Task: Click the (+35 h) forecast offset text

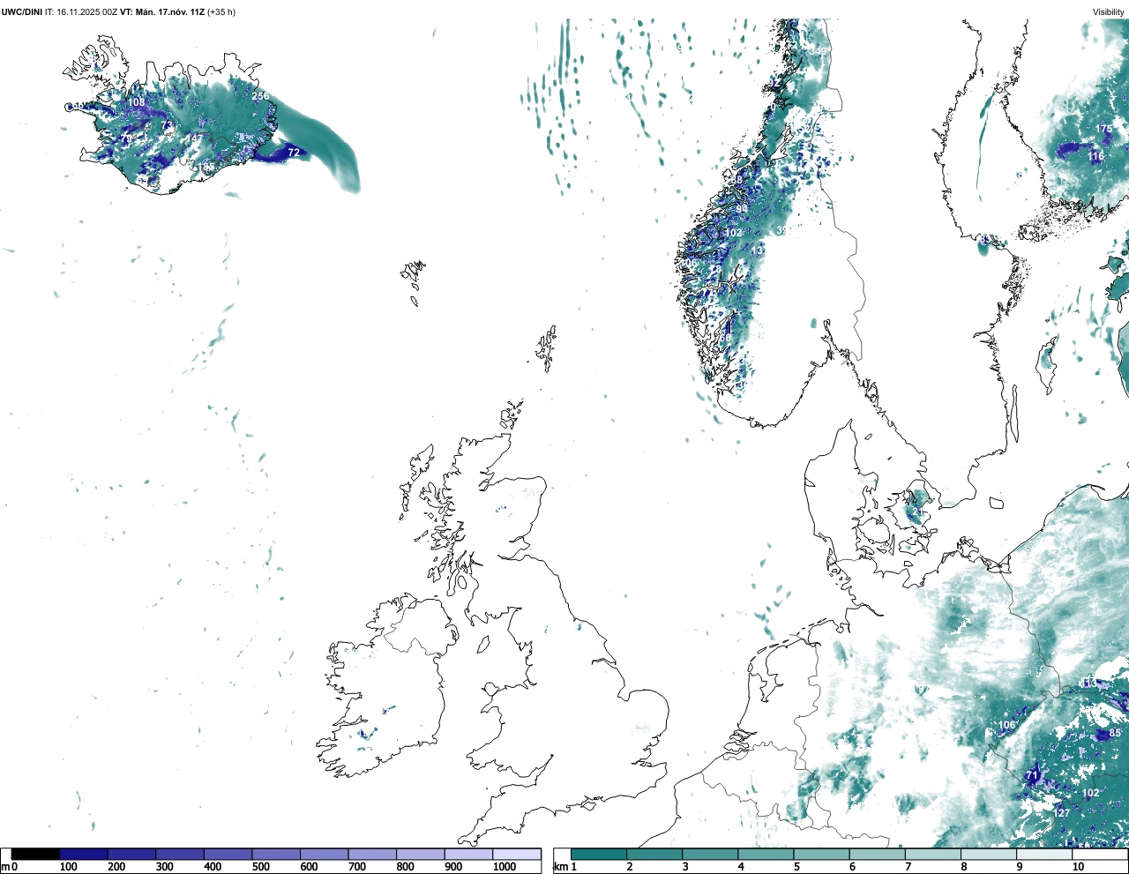Action: (x=221, y=11)
